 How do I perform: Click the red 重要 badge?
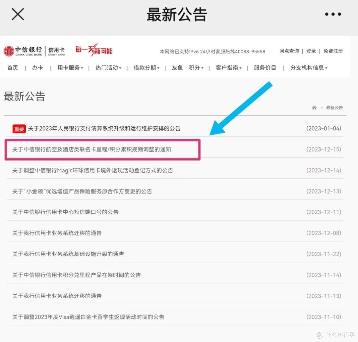[19, 129]
